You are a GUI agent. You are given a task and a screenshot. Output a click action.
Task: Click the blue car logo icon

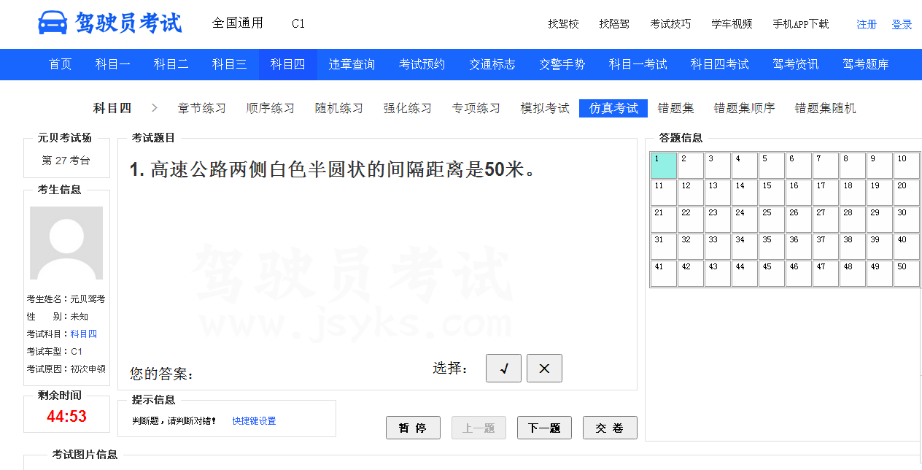coord(52,23)
